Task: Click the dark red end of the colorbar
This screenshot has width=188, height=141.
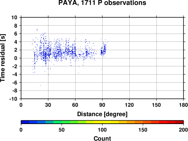Action: tap(179, 122)
